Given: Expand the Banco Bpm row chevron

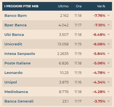Looking at the screenshot, I should (108, 15).
